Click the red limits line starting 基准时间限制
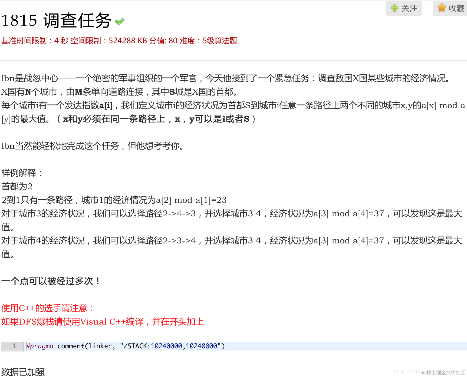Screen dimensions: 467x377 tap(119, 41)
